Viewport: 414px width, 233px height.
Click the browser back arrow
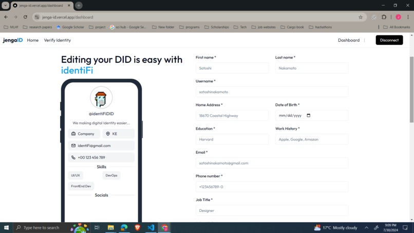[x=6, y=17]
